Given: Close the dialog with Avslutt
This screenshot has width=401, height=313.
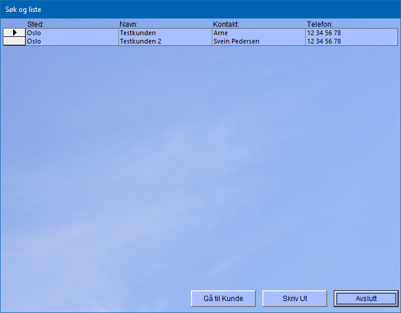Looking at the screenshot, I should [366, 298].
